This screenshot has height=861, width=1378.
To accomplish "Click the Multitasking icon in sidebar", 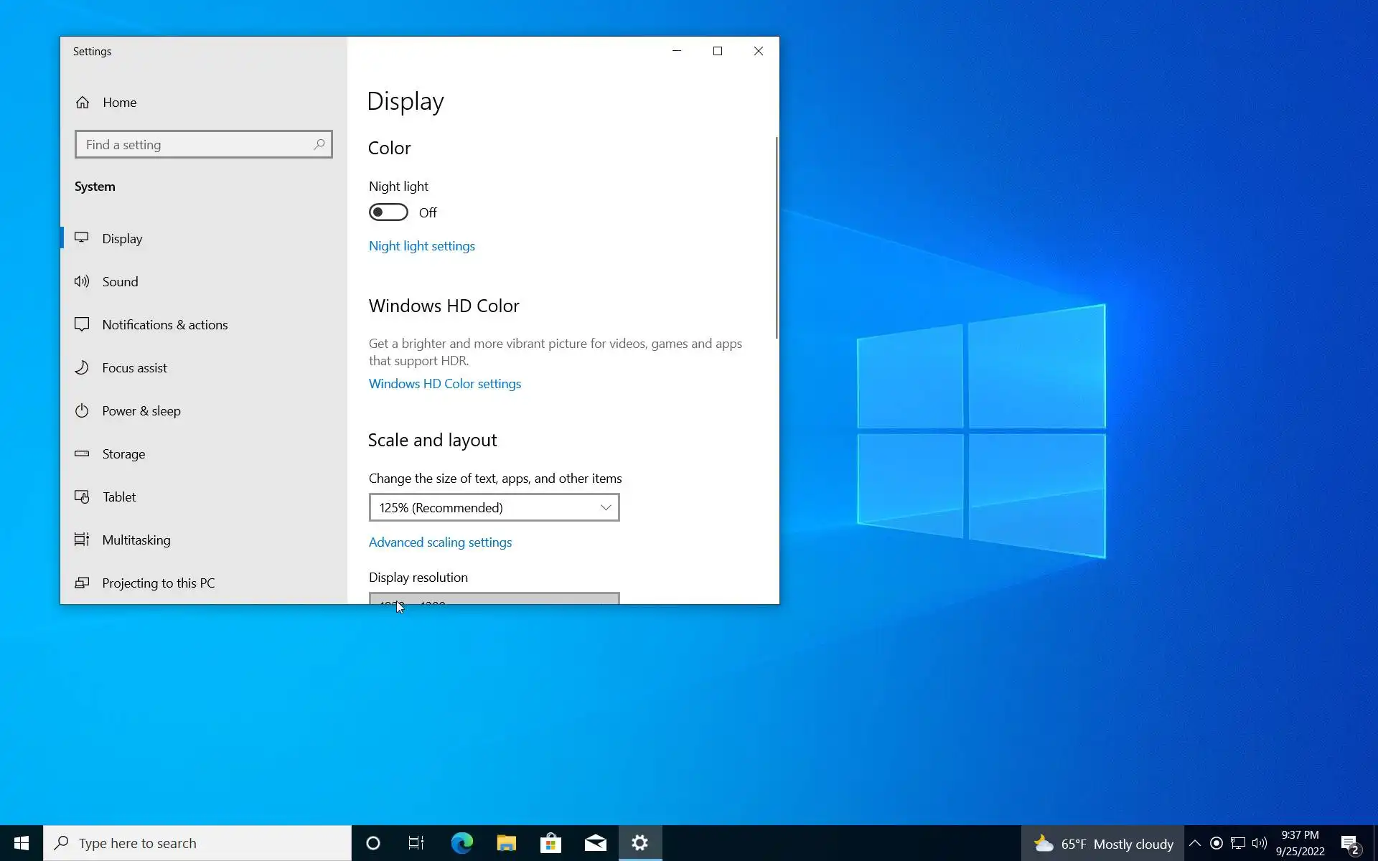I will coord(82,540).
